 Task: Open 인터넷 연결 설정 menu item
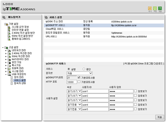click(20, 30)
